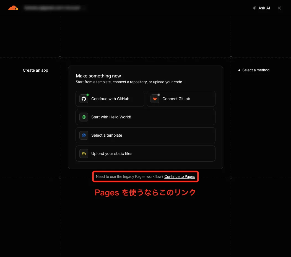Open Ask AI assistant

coord(261,8)
